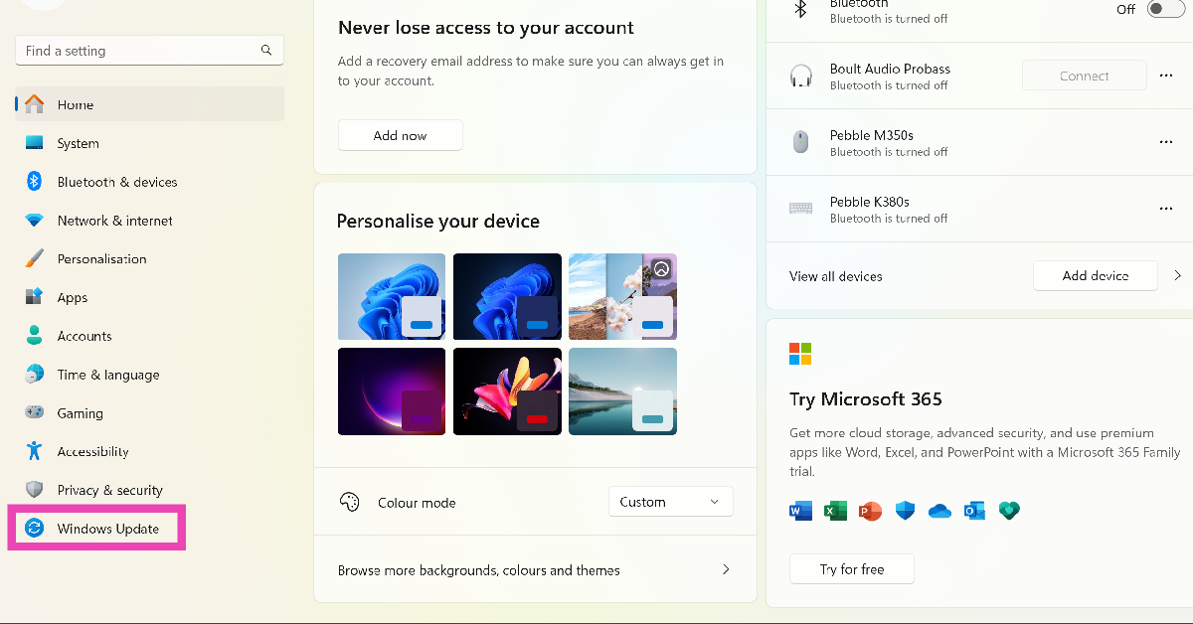Click the Pebble M350s mouse icon
The image size is (1193, 624).
point(800,143)
